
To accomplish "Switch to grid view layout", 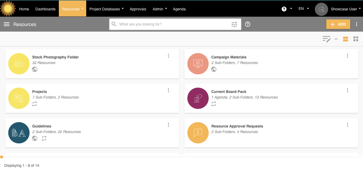I will 356,39.
